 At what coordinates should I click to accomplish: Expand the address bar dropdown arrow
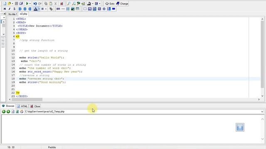tap(262, 112)
